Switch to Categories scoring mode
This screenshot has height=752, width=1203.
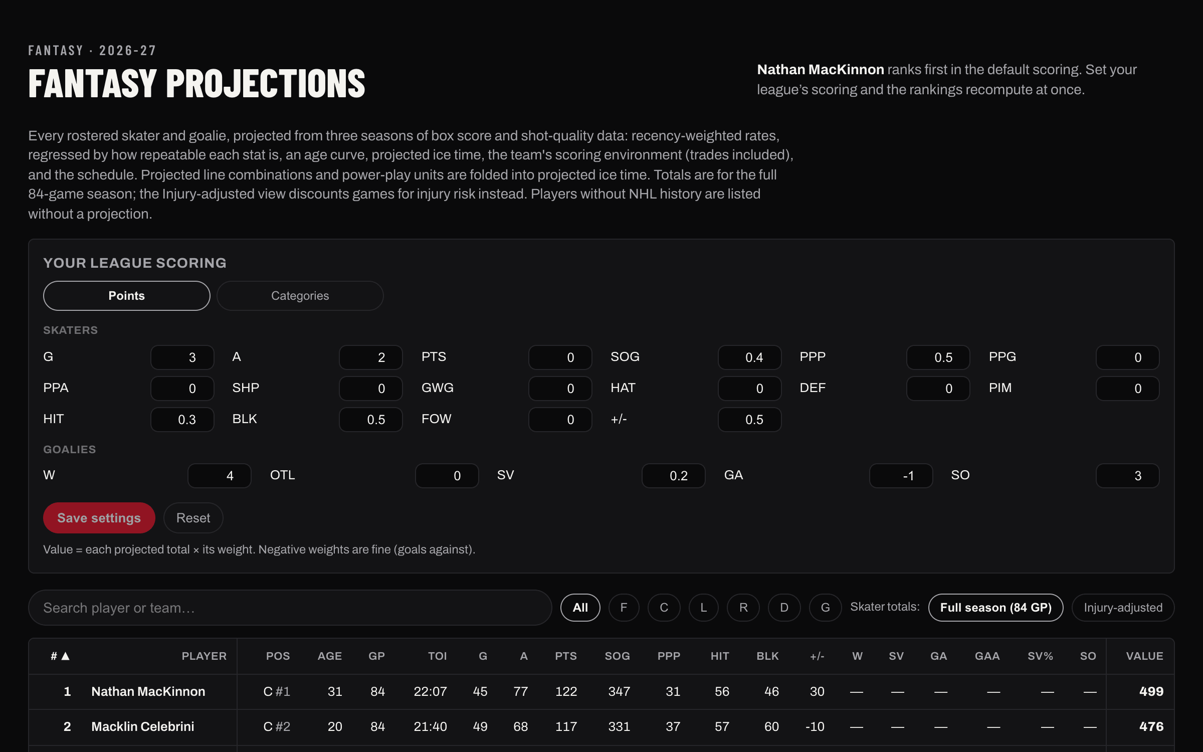(x=300, y=296)
